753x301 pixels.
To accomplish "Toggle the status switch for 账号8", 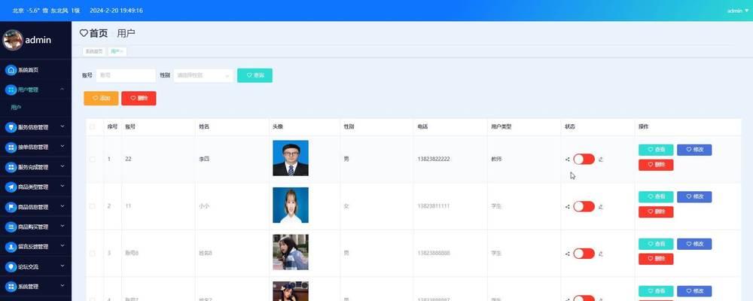I will coord(584,254).
